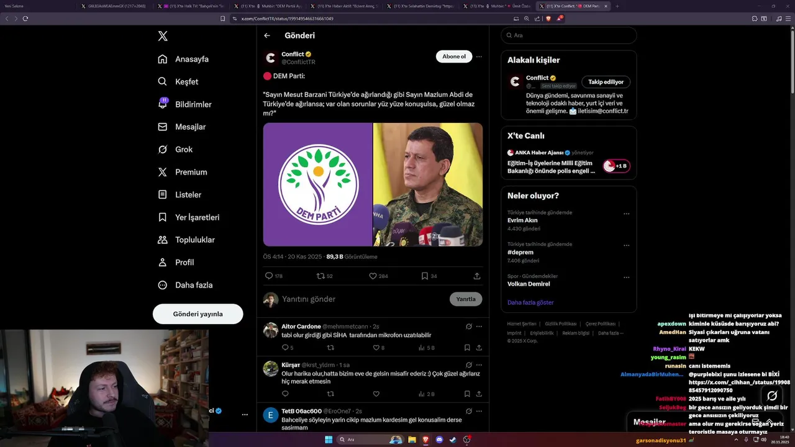This screenshot has height=447, width=795.
Task: Go to Anasayfa in the sidebar
Action: [x=183, y=59]
